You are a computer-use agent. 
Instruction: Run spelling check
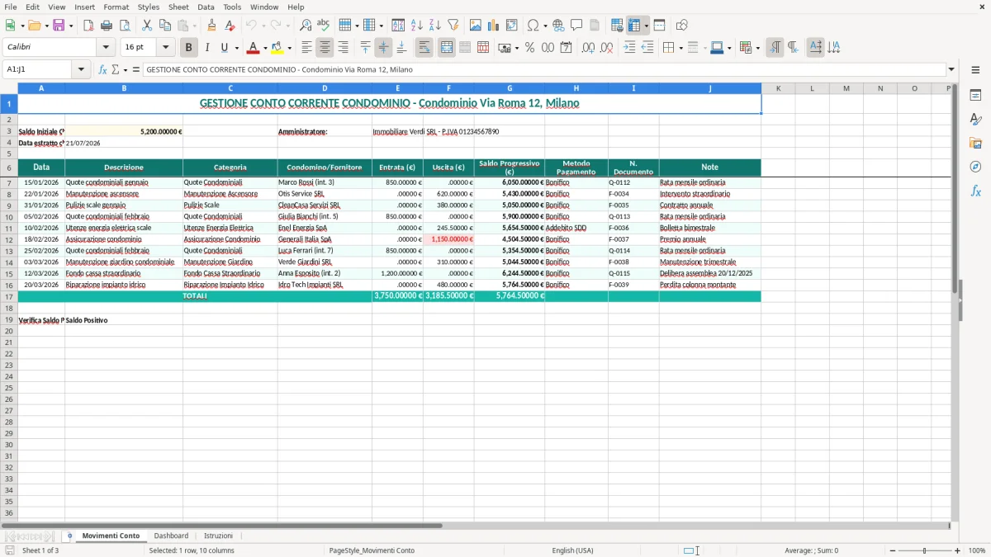pyautogui.click(x=324, y=26)
